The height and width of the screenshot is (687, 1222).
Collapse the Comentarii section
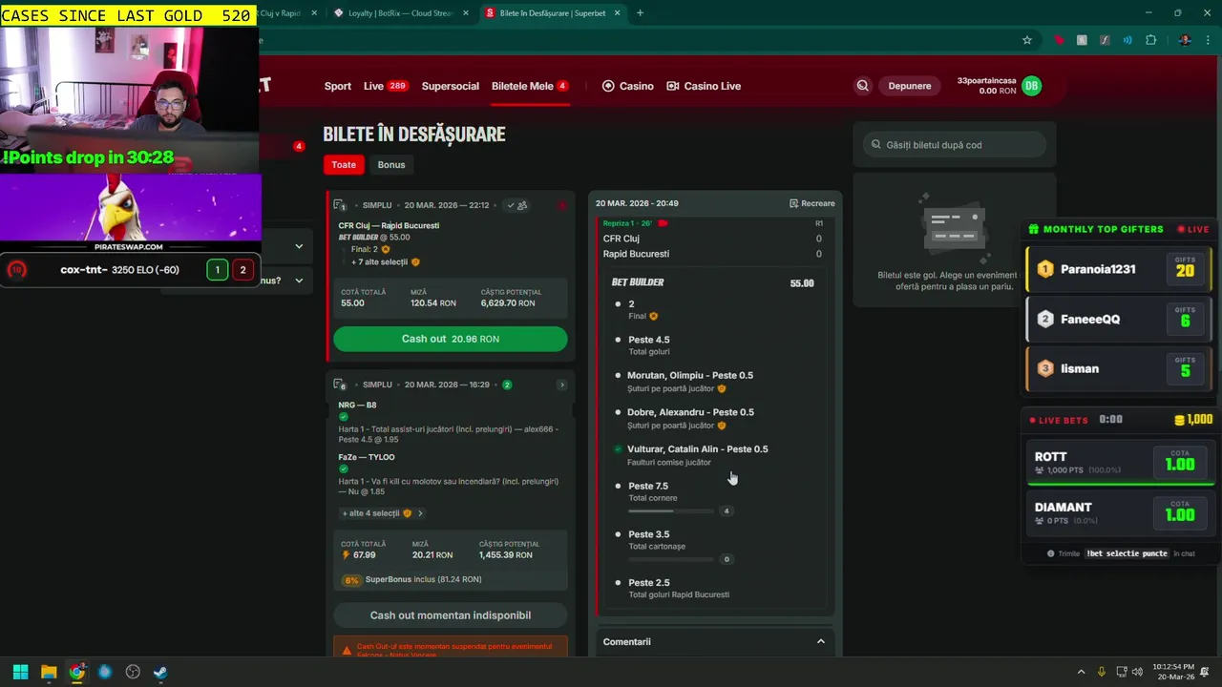tap(820, 642)
